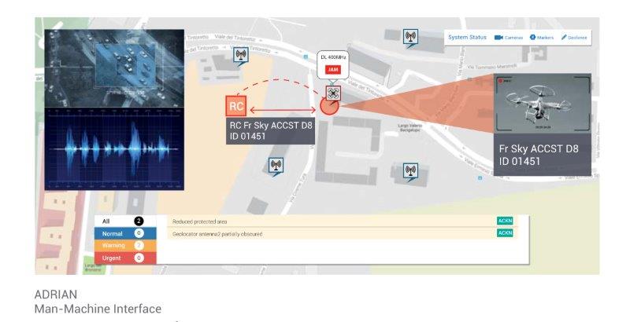The height and width of the screenshot is (322, 630).
Task: Click the Normal count badge
Action: [x=139, y=233]
